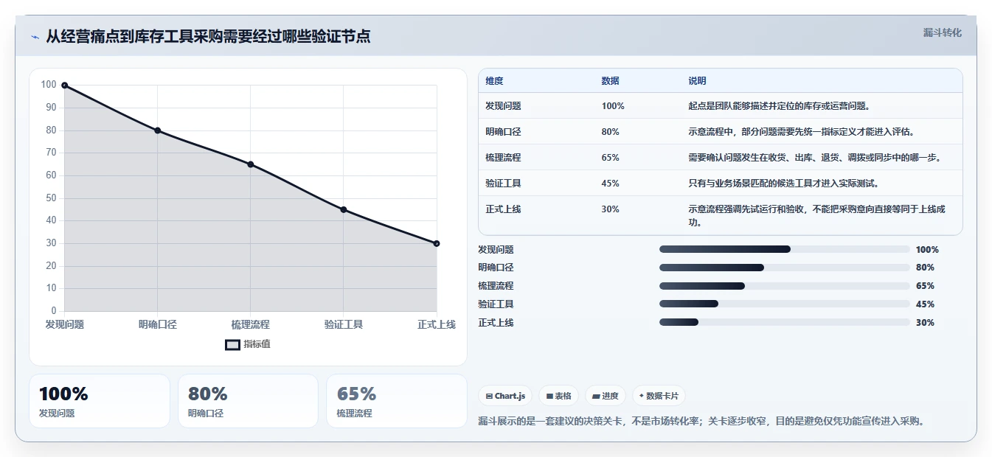
Task: Click the chart data point at 65 for 梳理流程
Action: [251, 164]
